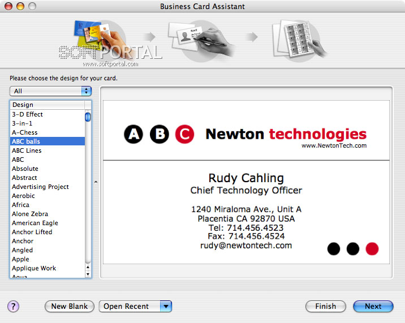
Task: Click the print-sheet step icon
Action: point(299,40)
